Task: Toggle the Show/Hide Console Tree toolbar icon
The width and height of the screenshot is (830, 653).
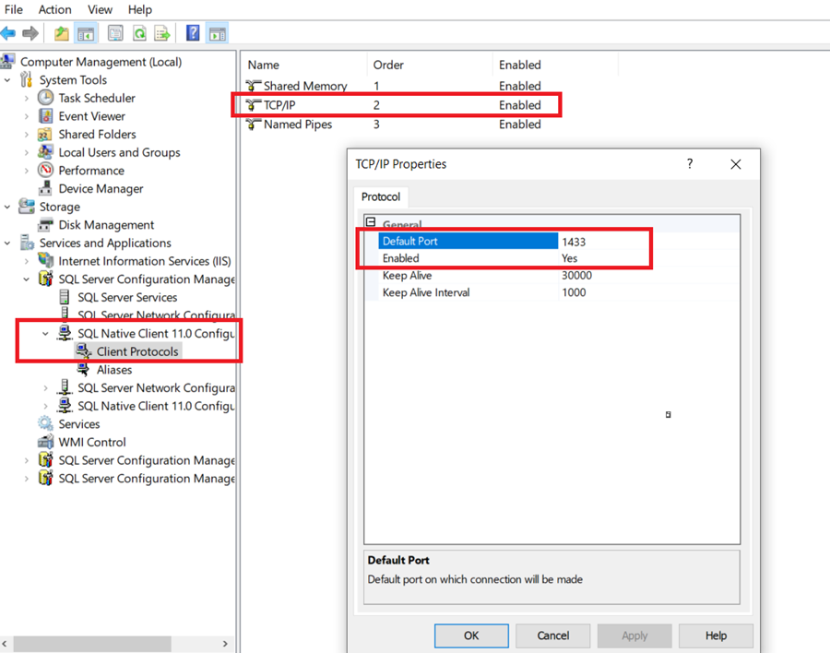Action: click(x=86, y=33)
